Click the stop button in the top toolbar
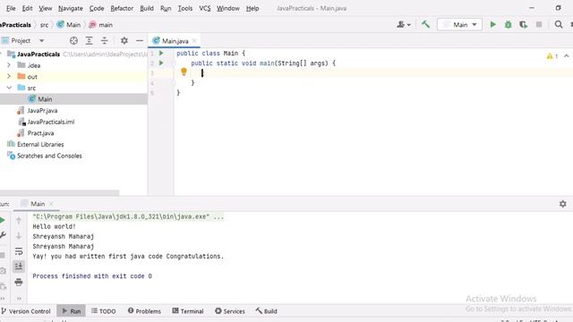 pos(539,24)
